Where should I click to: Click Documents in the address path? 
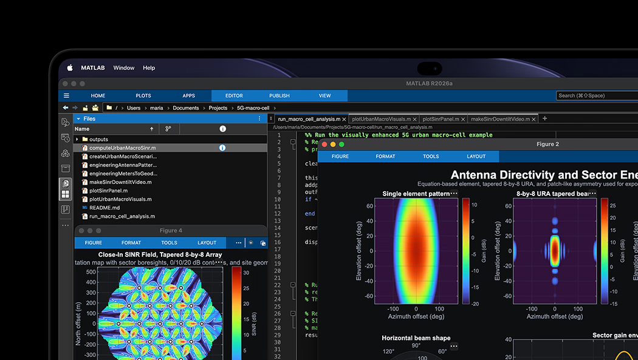point(186,108)
